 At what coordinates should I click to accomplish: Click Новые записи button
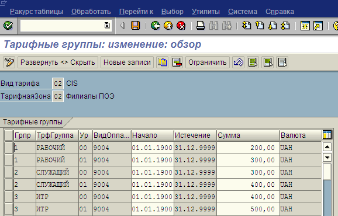[x=127, y=62]
